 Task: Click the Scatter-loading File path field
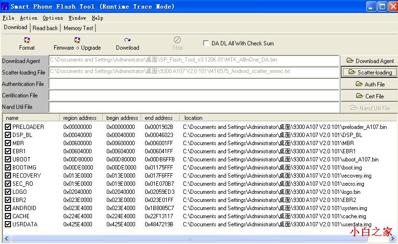[x=194, y=72]
